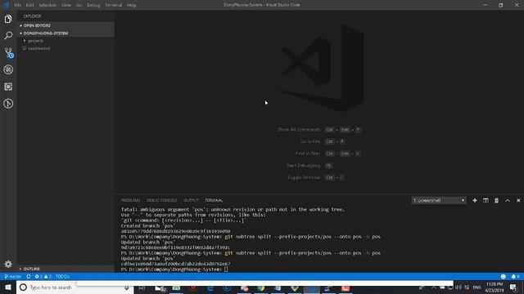Viewport: 524px width, 294px height.
Task: Open the Debug view in activity bar
Action: tap(8, 69)
